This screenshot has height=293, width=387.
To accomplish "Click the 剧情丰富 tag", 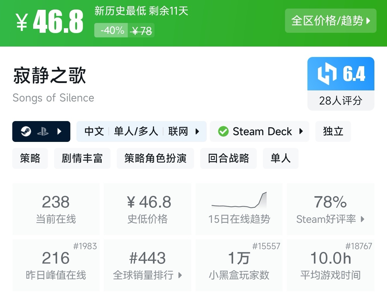I will click(82, 158).
